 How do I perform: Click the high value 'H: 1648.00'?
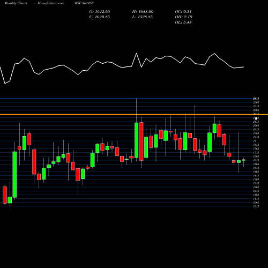point(143,12)
